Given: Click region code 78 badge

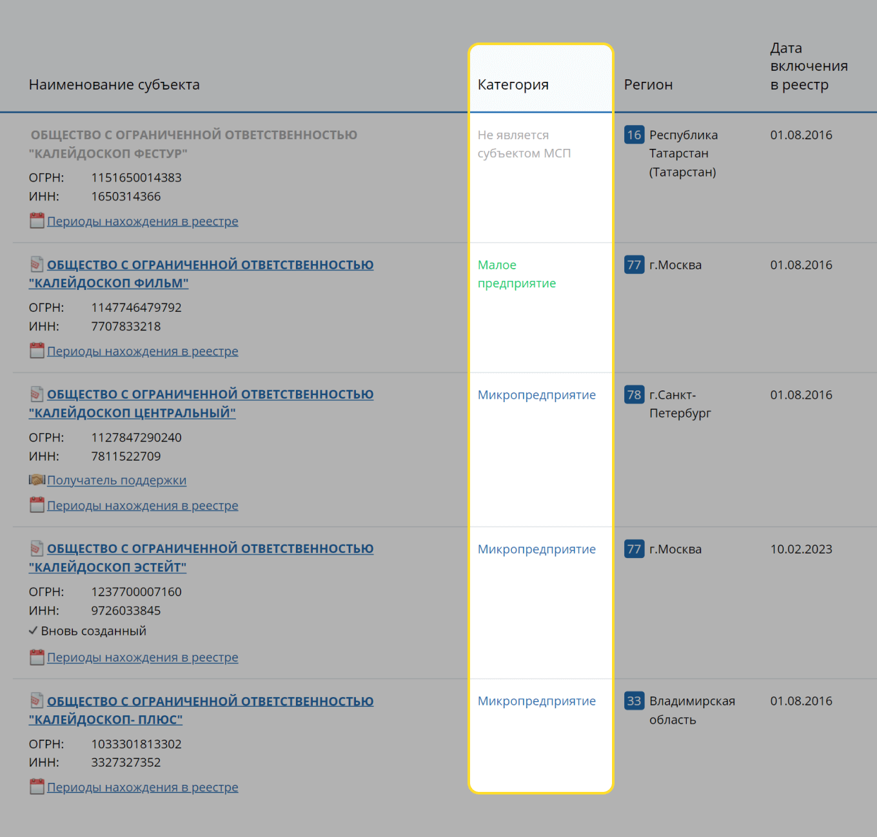Looking at the screenshot, I should pyautogui.click(x=634, y=395).
